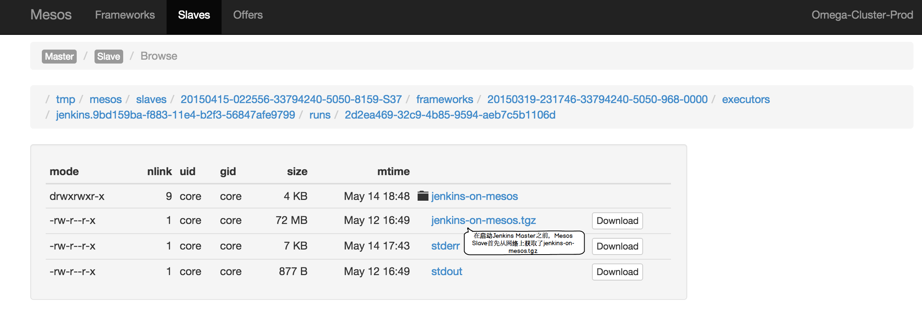Navigate to the runs path segment
Image resolution: width=922 pixels, height=334 pixels.
[320, 115]
